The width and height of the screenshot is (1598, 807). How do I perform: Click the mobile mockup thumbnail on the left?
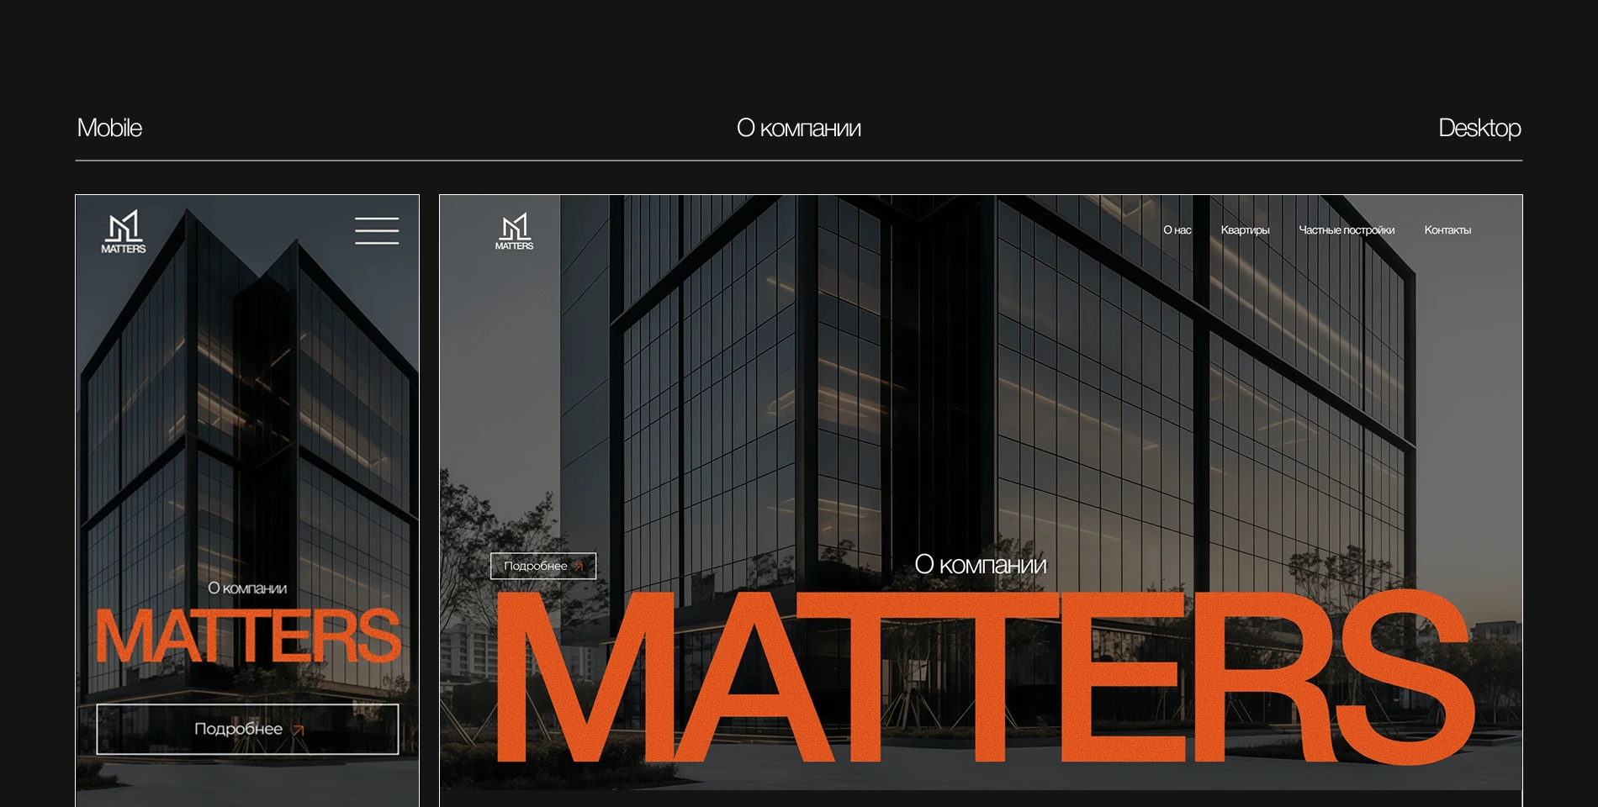247,496
